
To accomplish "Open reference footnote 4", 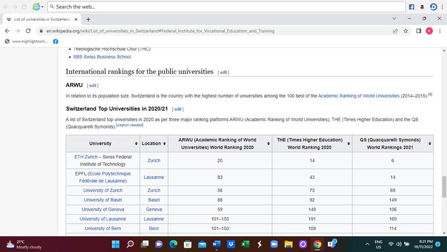I will (x=430, y=94).
